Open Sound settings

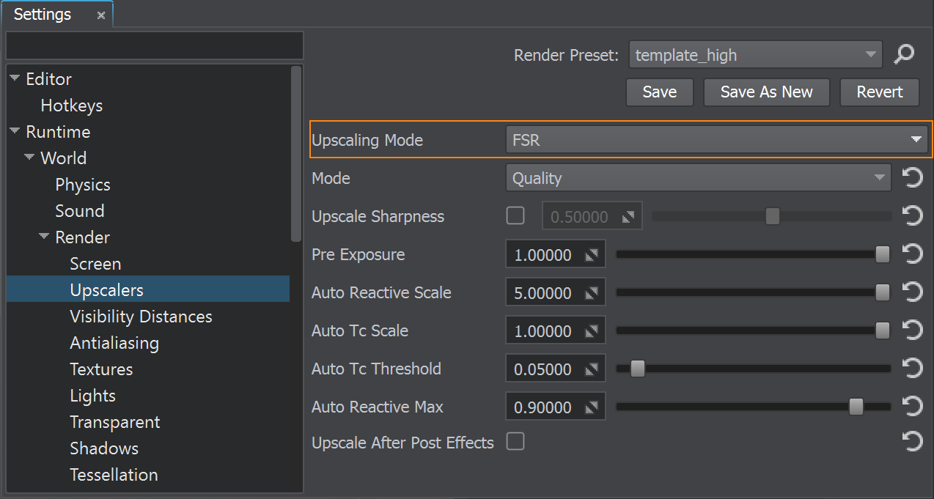79,211
